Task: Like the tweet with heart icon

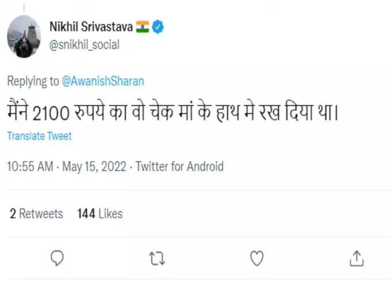Action: coord(256,257)
